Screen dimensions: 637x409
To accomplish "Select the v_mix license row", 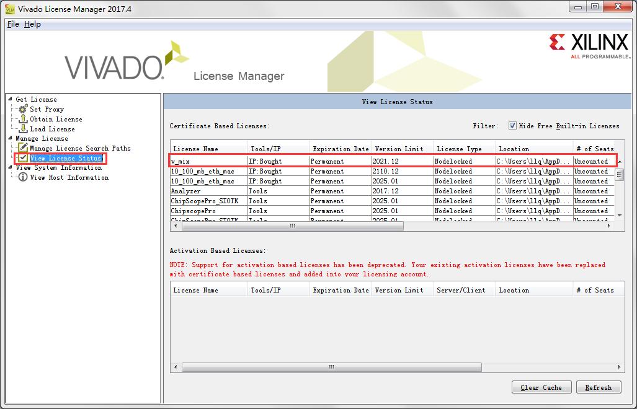I will tap(393, 161).
